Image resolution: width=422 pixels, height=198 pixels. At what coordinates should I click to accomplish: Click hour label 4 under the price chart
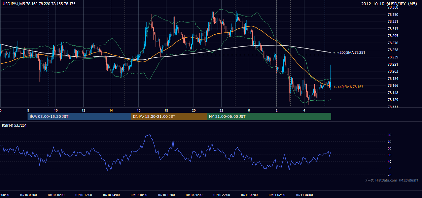[304, 110]
